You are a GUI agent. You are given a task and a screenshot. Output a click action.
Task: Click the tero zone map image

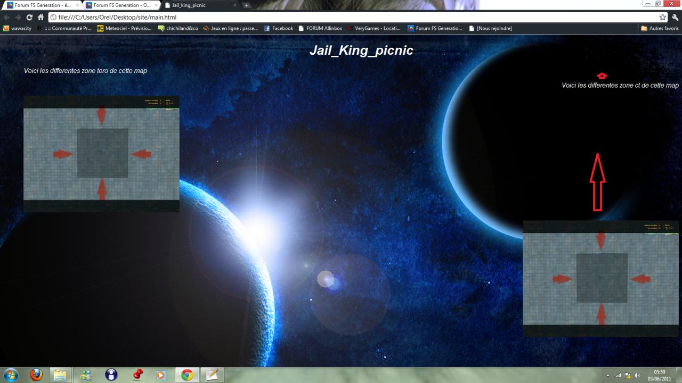[101, 154]
